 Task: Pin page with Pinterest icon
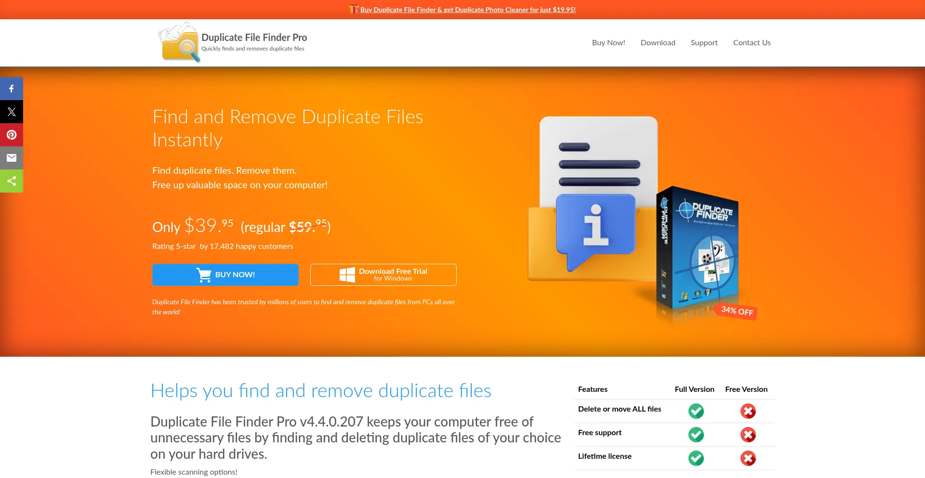tap(12, 135)
